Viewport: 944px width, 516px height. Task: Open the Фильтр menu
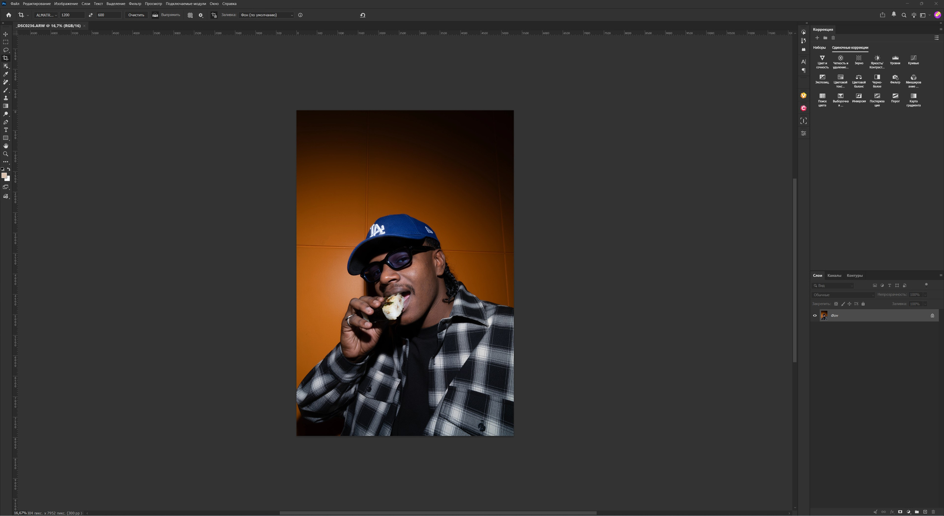click(135, 4)
